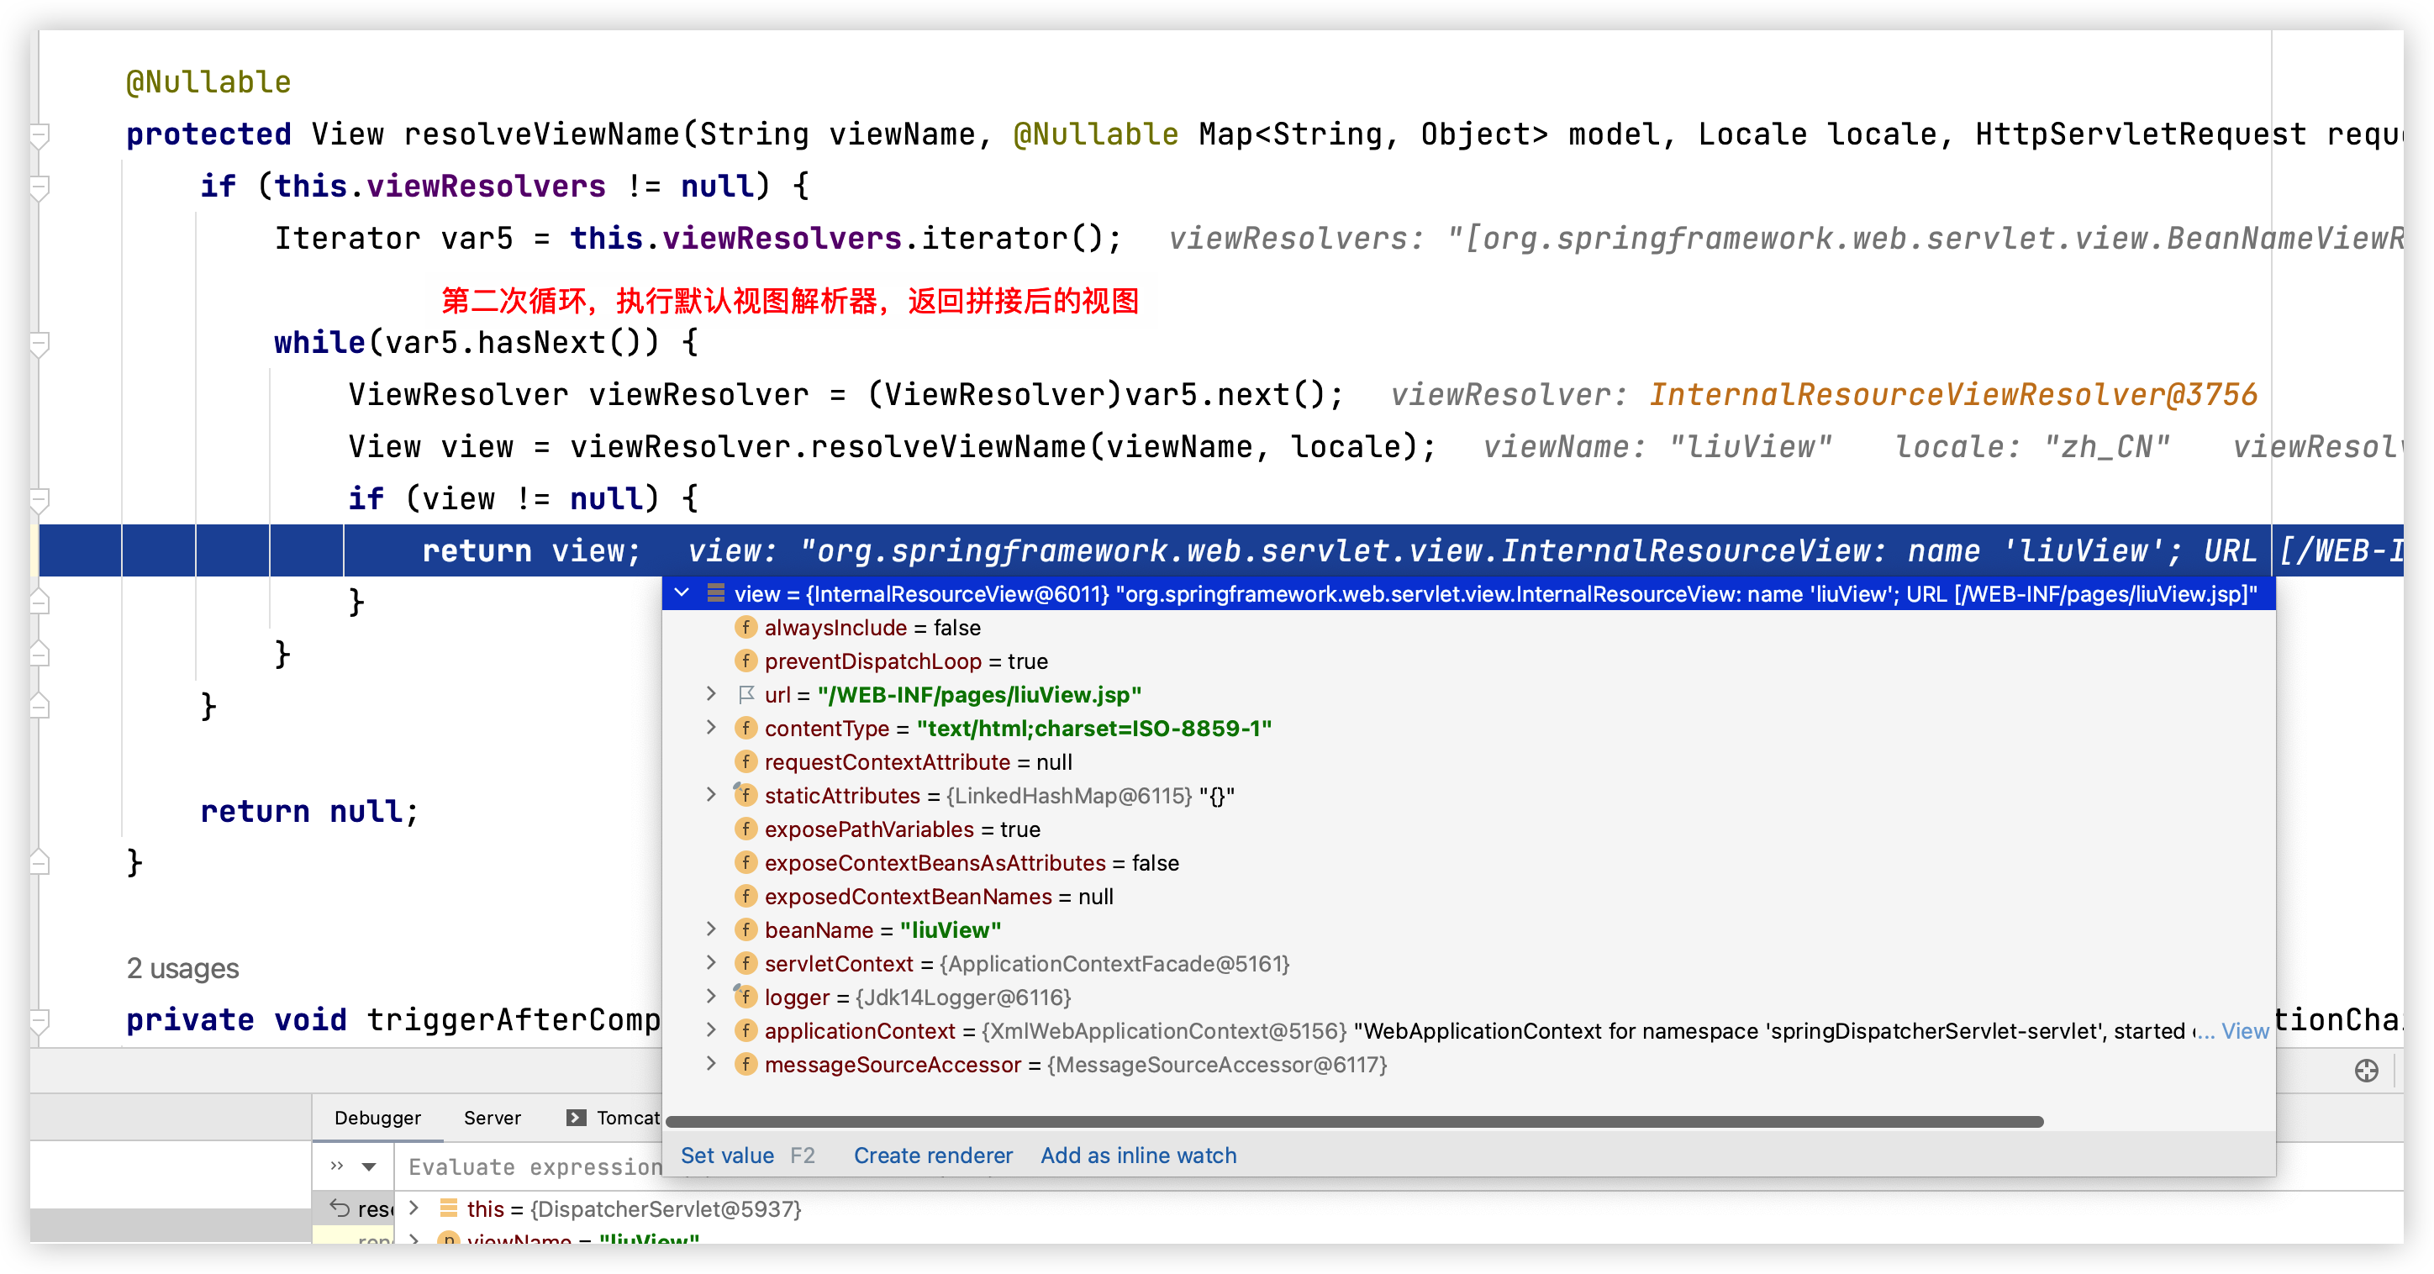Click the field icon beside logger
This screenshot has height=1274, width=2434.
(745, 996)
